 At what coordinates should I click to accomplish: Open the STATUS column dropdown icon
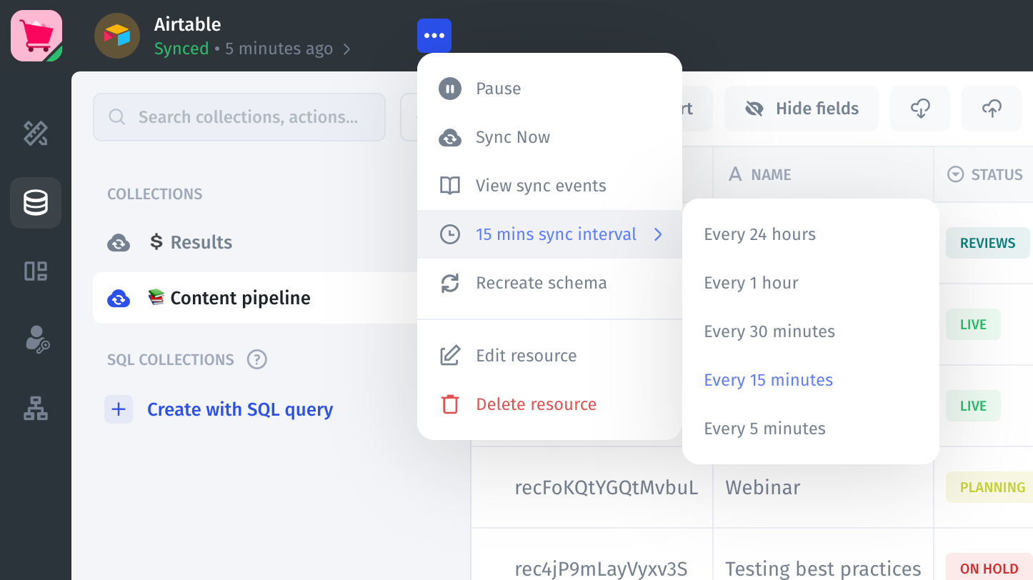click(x=955, y=174)
